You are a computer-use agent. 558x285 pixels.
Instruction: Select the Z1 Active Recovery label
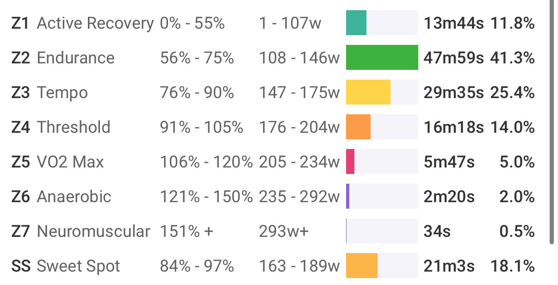click(82, 23)
